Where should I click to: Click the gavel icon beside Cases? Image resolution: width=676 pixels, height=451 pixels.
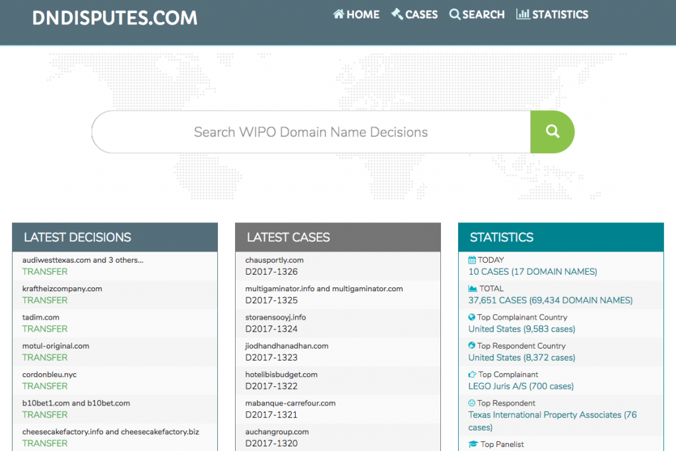point(397,15)
